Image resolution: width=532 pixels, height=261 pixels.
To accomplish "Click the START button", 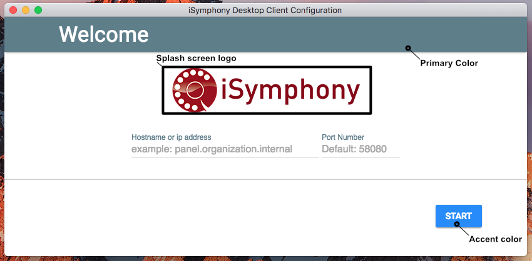I will pyautogui.click(x=458, y=216).
